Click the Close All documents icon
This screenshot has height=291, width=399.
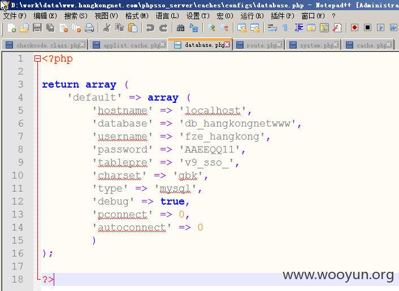76,28
